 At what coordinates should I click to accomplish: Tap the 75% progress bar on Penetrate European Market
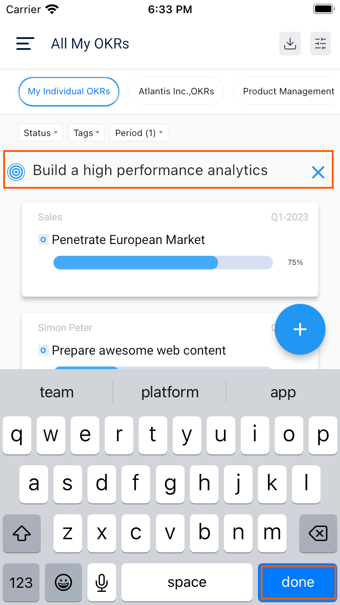coord(163,263)
